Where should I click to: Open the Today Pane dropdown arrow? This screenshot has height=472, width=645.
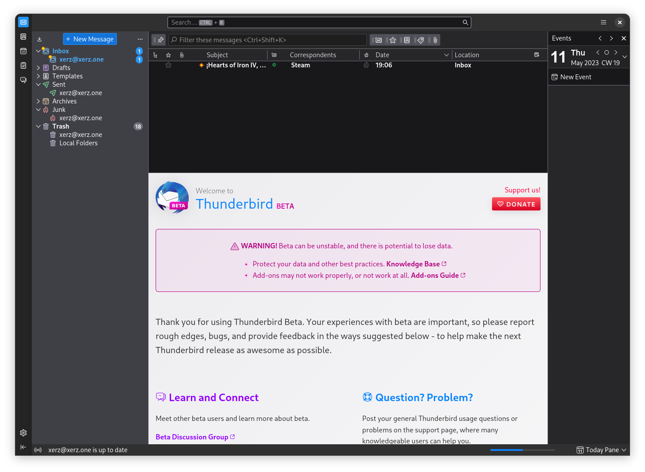[x=624, y=450]
